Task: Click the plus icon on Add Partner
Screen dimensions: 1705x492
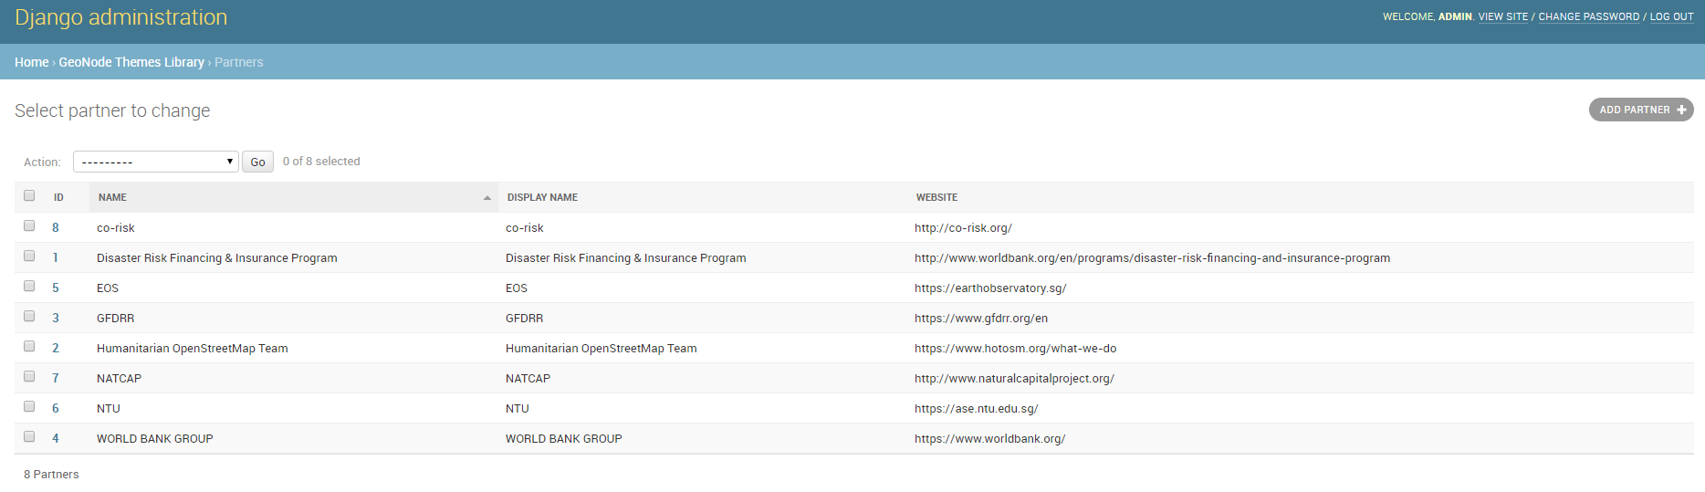Action: pyautogui.click(x=1681, y=110)
